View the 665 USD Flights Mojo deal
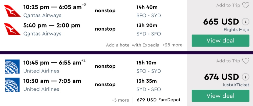The image size is (253, 106). tap(220, 41)
